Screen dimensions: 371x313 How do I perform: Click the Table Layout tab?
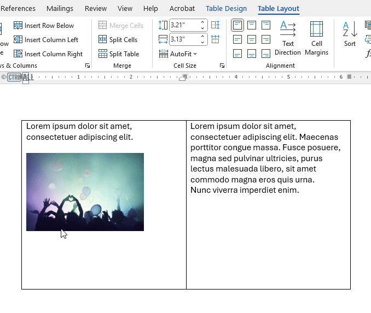tap(279, 9)
